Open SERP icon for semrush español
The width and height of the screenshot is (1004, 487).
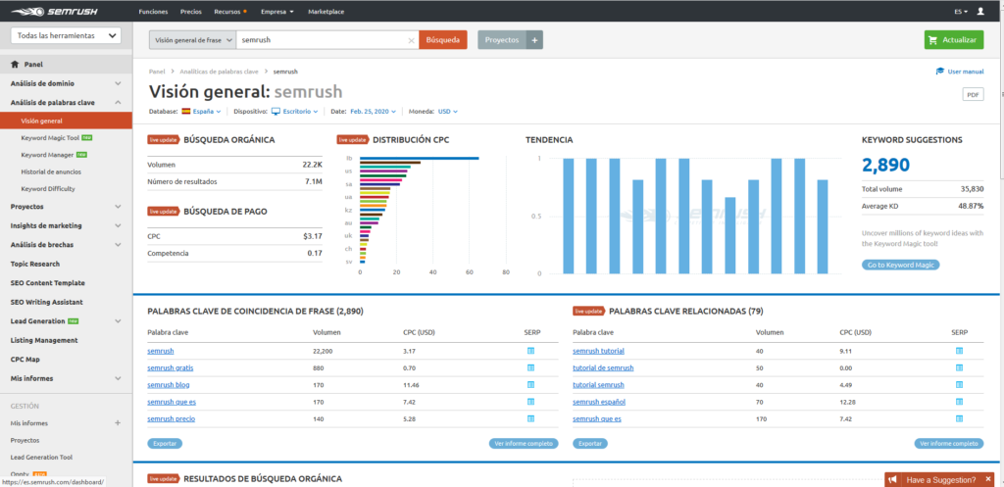[x=959, y=402]
